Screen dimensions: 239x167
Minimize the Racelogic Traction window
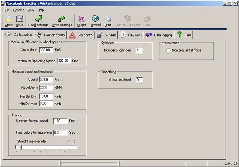pyautogui.click(x=225, y=3)
